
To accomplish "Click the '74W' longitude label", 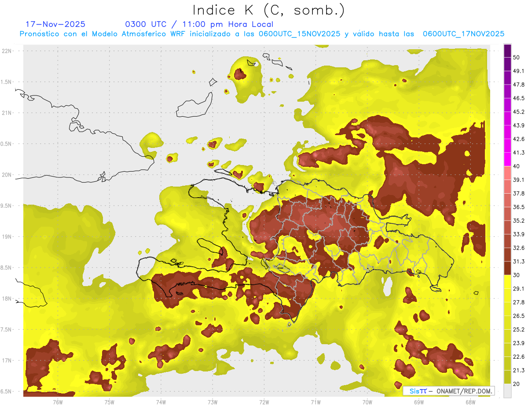I will point(161,402).
